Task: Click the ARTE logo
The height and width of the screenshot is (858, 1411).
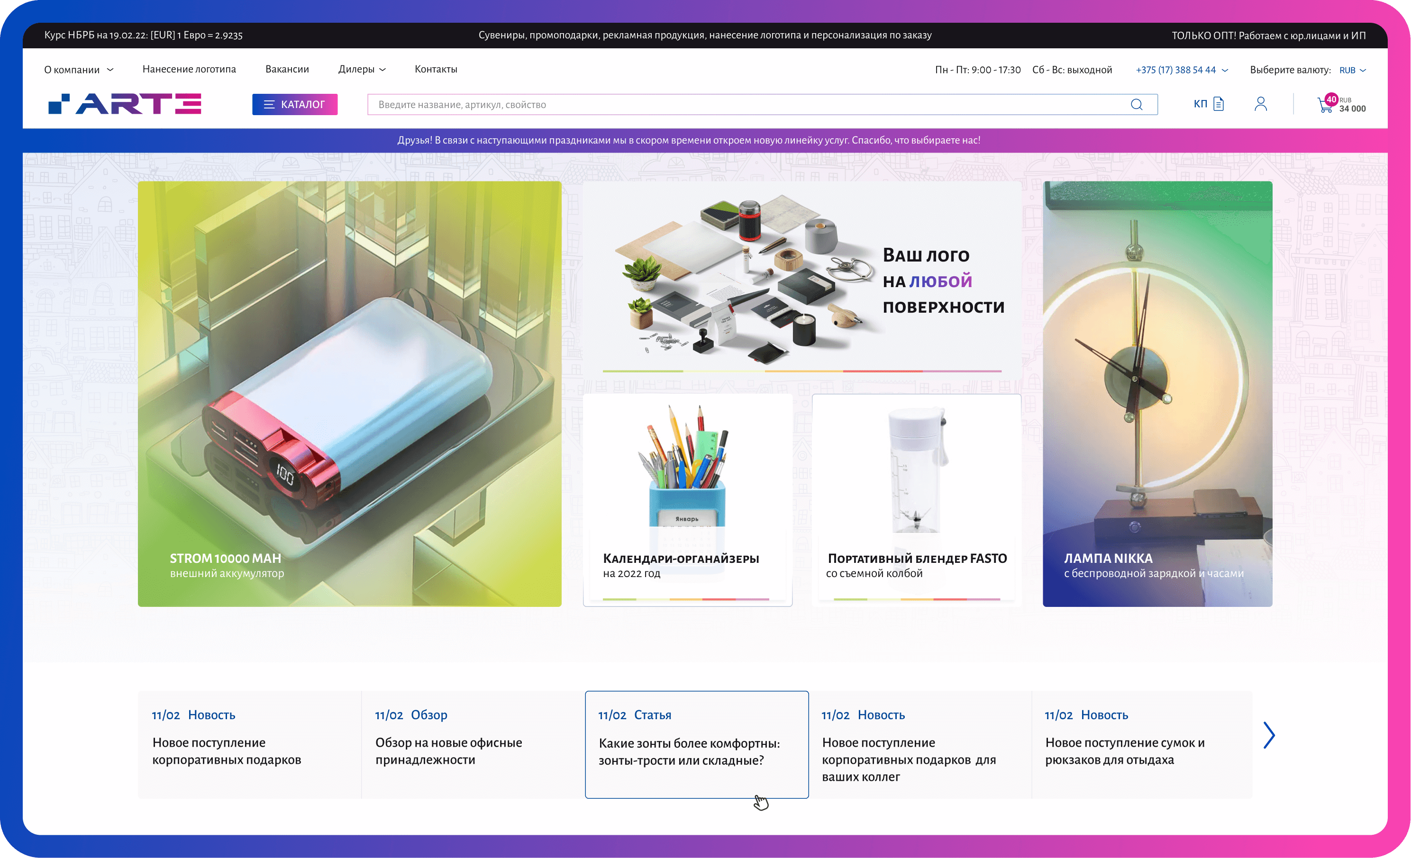Action: tap(125, 104)
